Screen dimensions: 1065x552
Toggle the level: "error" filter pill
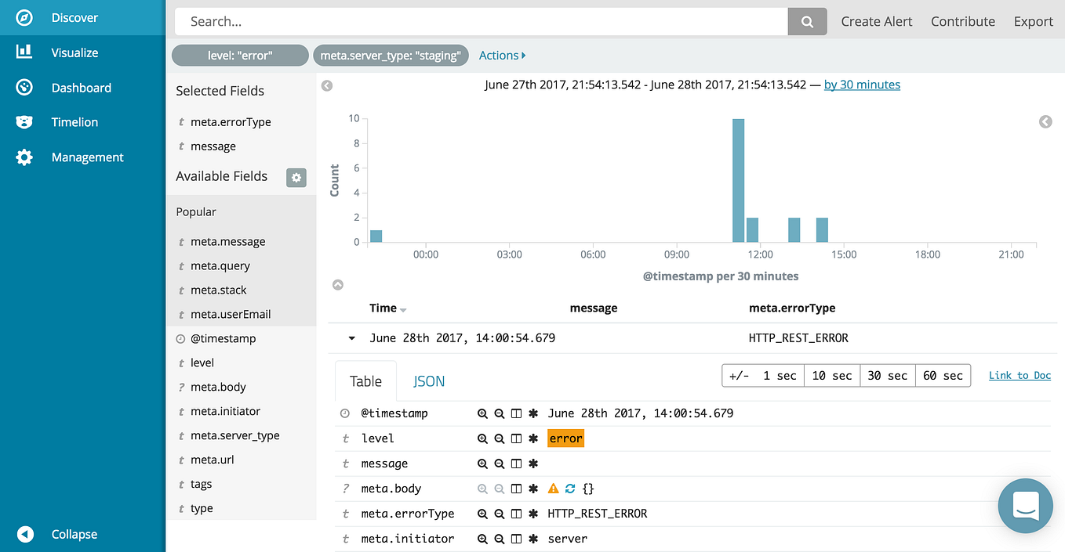tap(239, 55)
